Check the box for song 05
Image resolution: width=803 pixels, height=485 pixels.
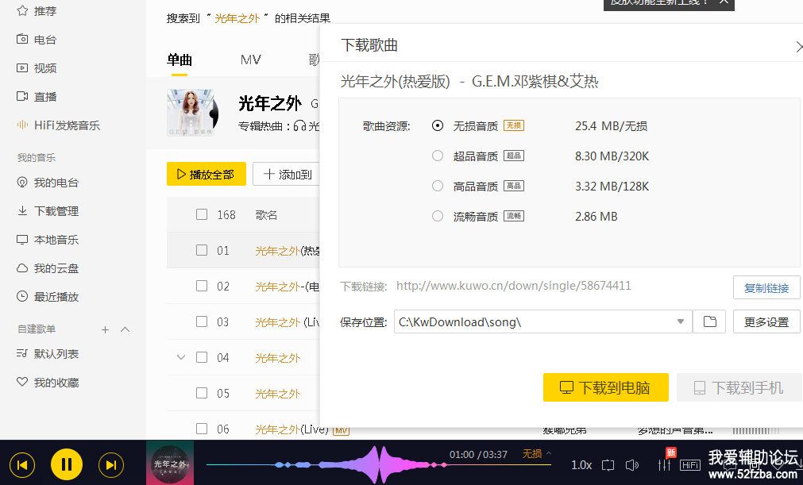(202, 393)
